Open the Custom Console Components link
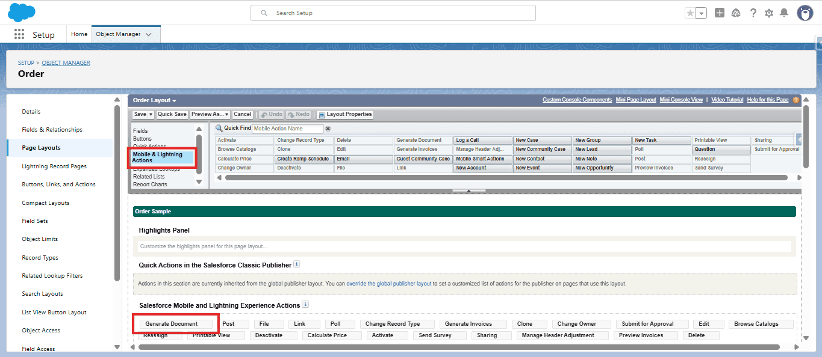Screen dimensions: 822x357 click(577, 100)
